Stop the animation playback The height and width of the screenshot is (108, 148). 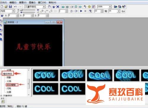click(85, 11)
